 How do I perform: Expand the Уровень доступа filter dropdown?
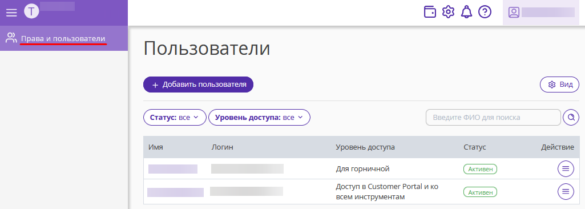tap(259, 118)
